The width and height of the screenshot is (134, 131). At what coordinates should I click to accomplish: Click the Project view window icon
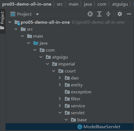pos(13,14)
